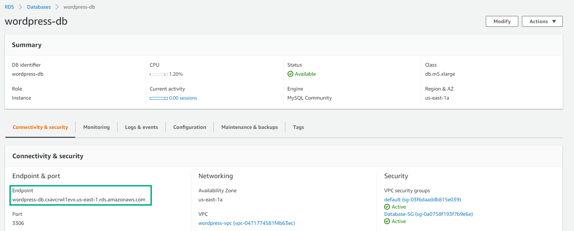The image size is (574, 231).
Task: Switch to the Monitoring tab
Action: point(96,127)
